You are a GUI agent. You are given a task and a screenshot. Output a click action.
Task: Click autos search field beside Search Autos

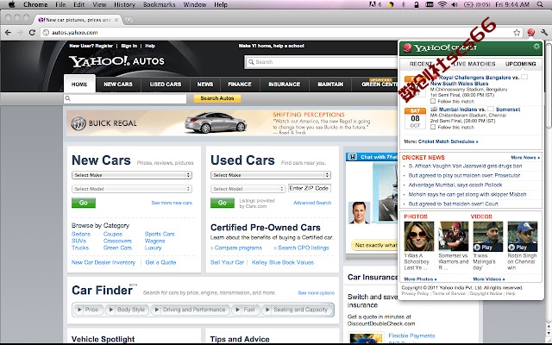[125, 98]
